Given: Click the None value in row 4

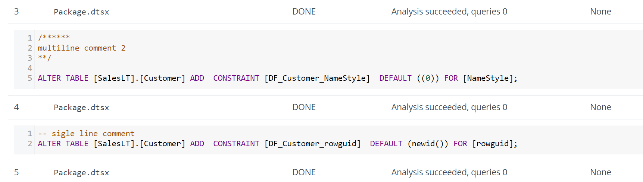Looking at the screenshot, I should point(600,107).
